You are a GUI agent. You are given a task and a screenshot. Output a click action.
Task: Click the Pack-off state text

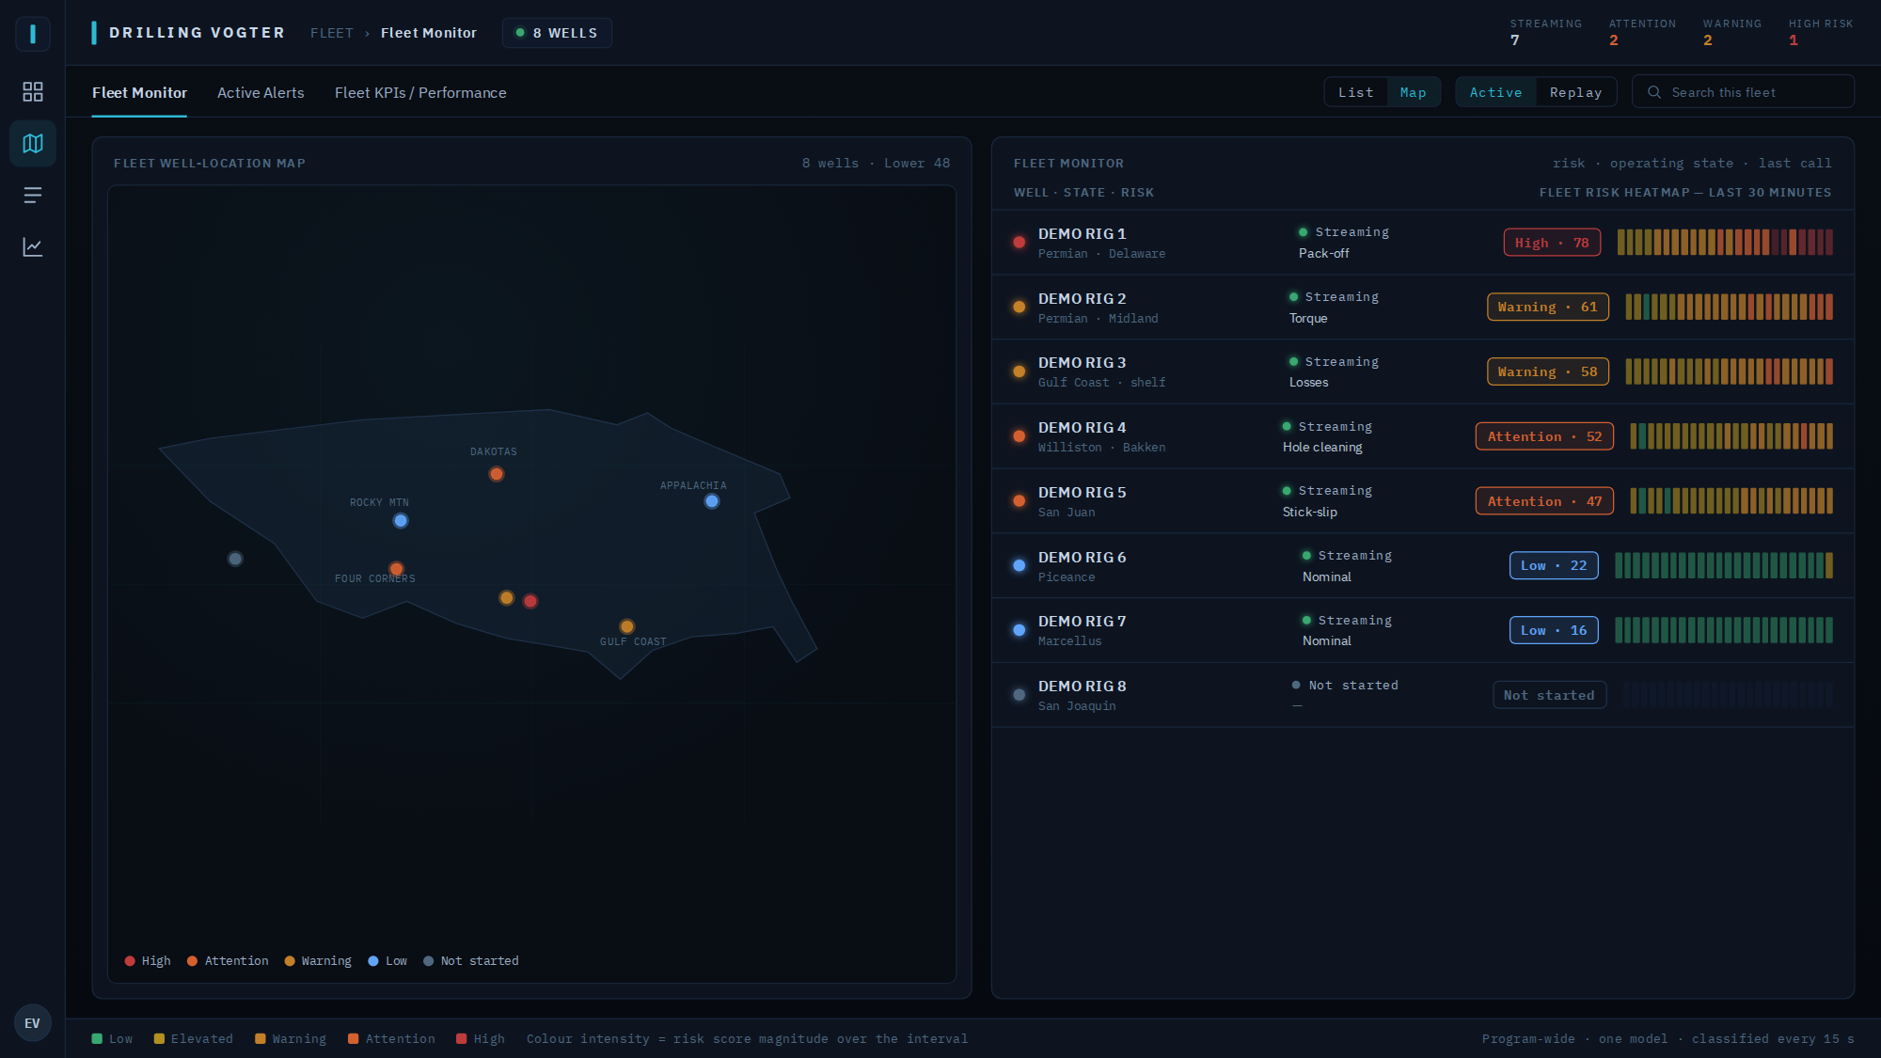point(1323,254)
